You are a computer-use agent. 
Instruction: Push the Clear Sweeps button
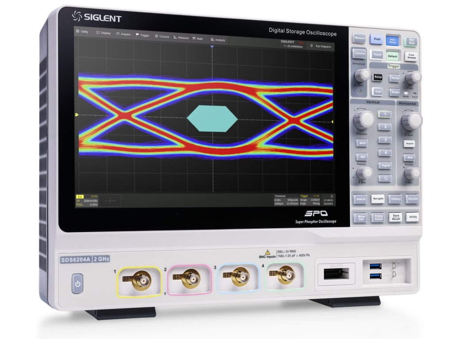(x=411, y=57)
